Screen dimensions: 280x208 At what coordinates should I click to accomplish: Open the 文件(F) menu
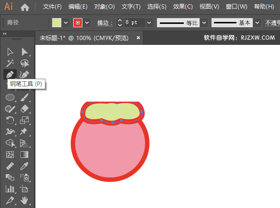[x=52, y=7]
